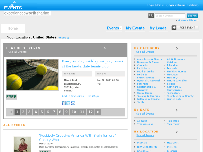This screenshot has width=203, height=152.
Task: Filter events by This week
Action: point(173,121)
